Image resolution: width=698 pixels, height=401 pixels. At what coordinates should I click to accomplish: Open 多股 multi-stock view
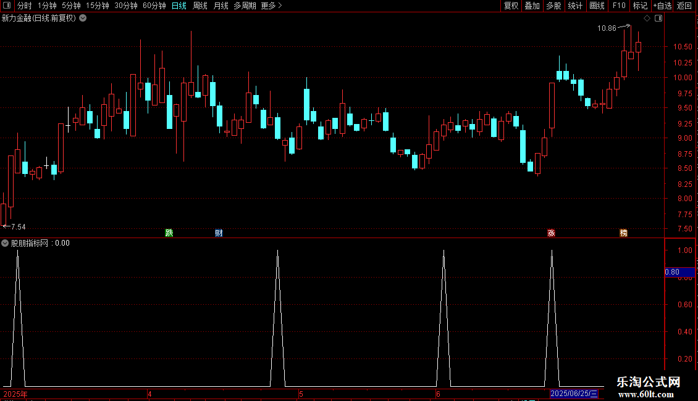(553, 6)
